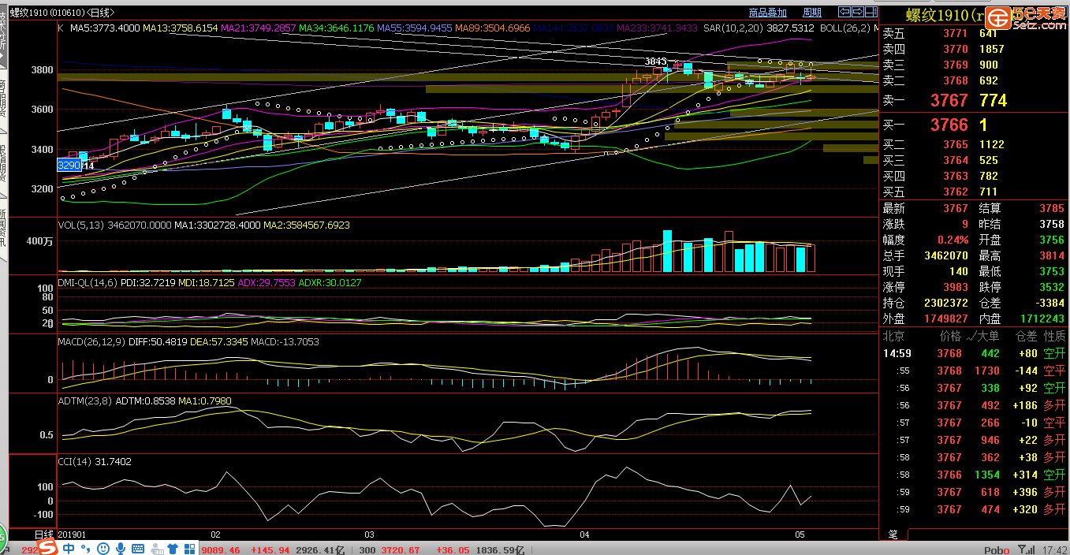Click the 3720.67 index value in status bar

point(401,549)
